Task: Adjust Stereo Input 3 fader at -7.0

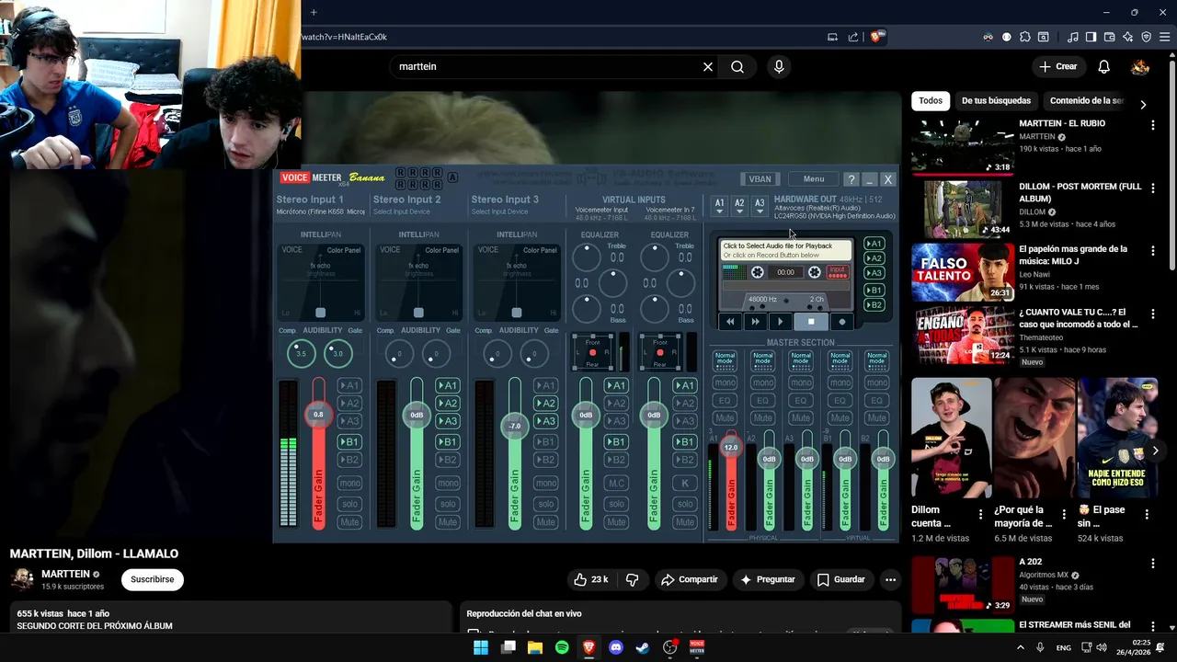Action: (515, 426)
